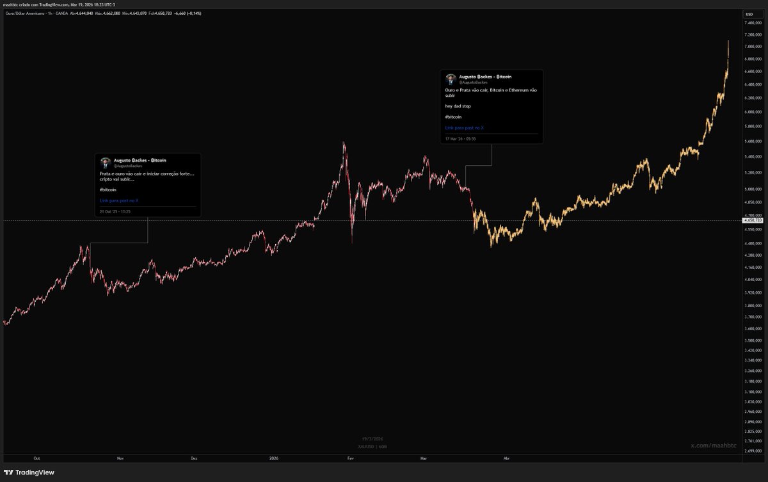Viewport: 768px width, 482px height.
Task: Select the "Prata e ouro vão cair" note text
Action: tap(147, 177)
